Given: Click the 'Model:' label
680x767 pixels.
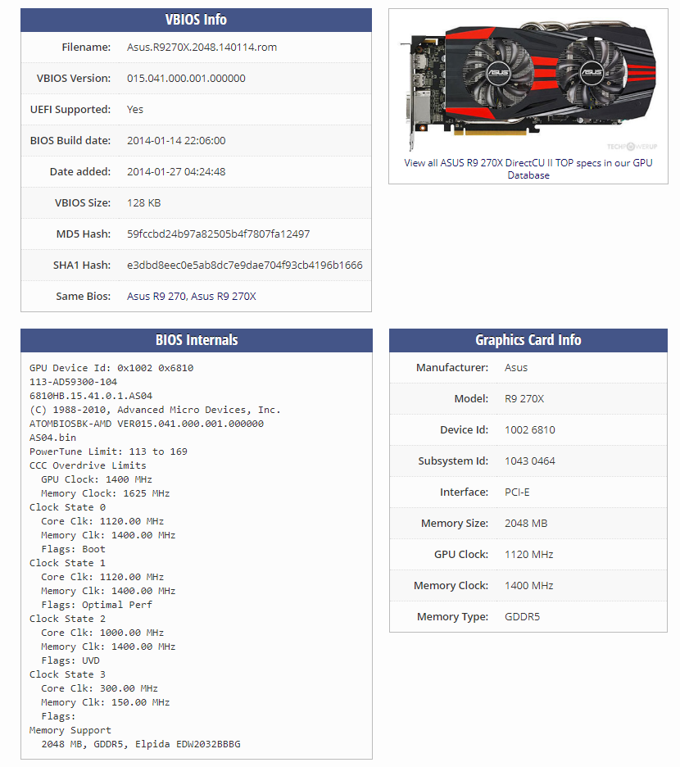Looking at the screenshot, I should click(x=471, y=399).
